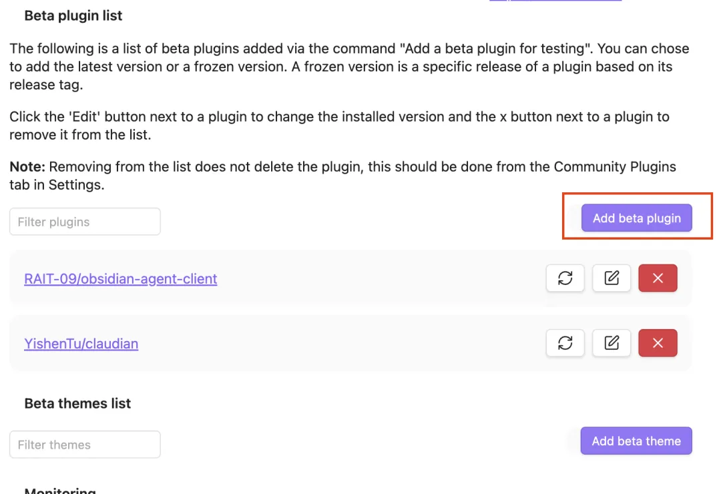Click the Monitoring section heading
This screenshot has width=721, height=494.
tap(60, 491)
